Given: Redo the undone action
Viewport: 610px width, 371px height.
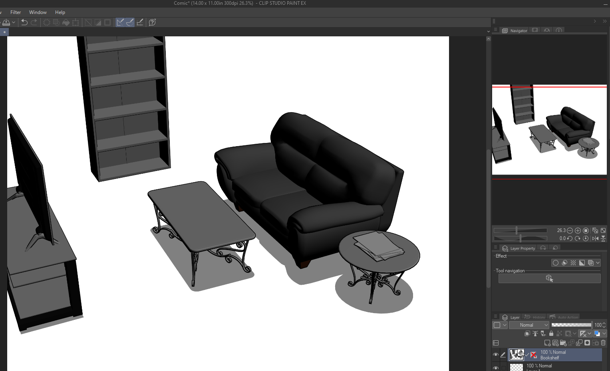Looking at the screenshot, I should point(34,22).
